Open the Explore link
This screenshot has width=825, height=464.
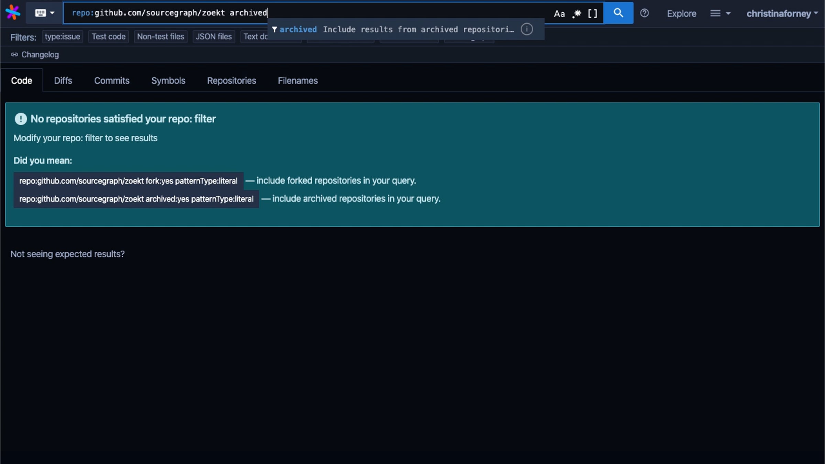tap(682, 13)
